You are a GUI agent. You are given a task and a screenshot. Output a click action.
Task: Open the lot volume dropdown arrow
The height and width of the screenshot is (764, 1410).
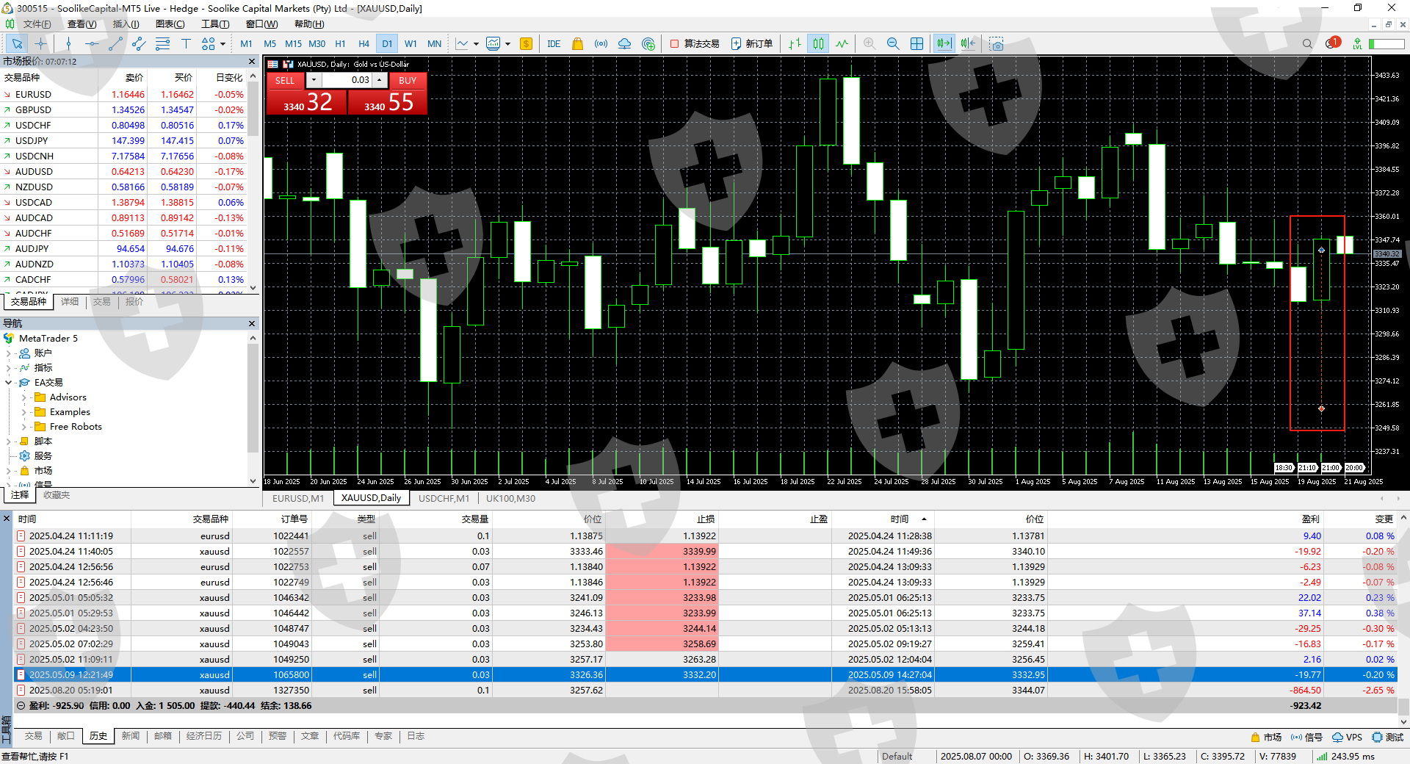[x=314, y=80]
